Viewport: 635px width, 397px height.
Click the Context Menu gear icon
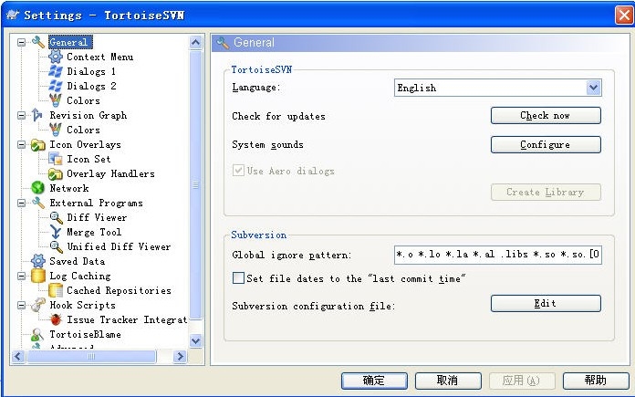(x=56, y=57)
